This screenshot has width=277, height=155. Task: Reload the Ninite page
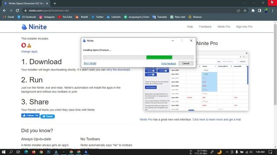point(17,10)
